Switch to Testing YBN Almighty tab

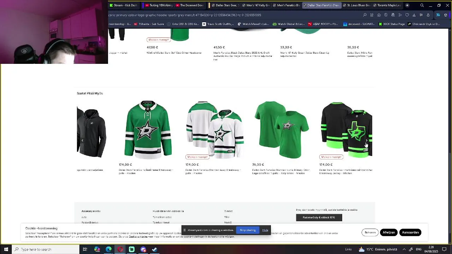click(x=158, y=5)
